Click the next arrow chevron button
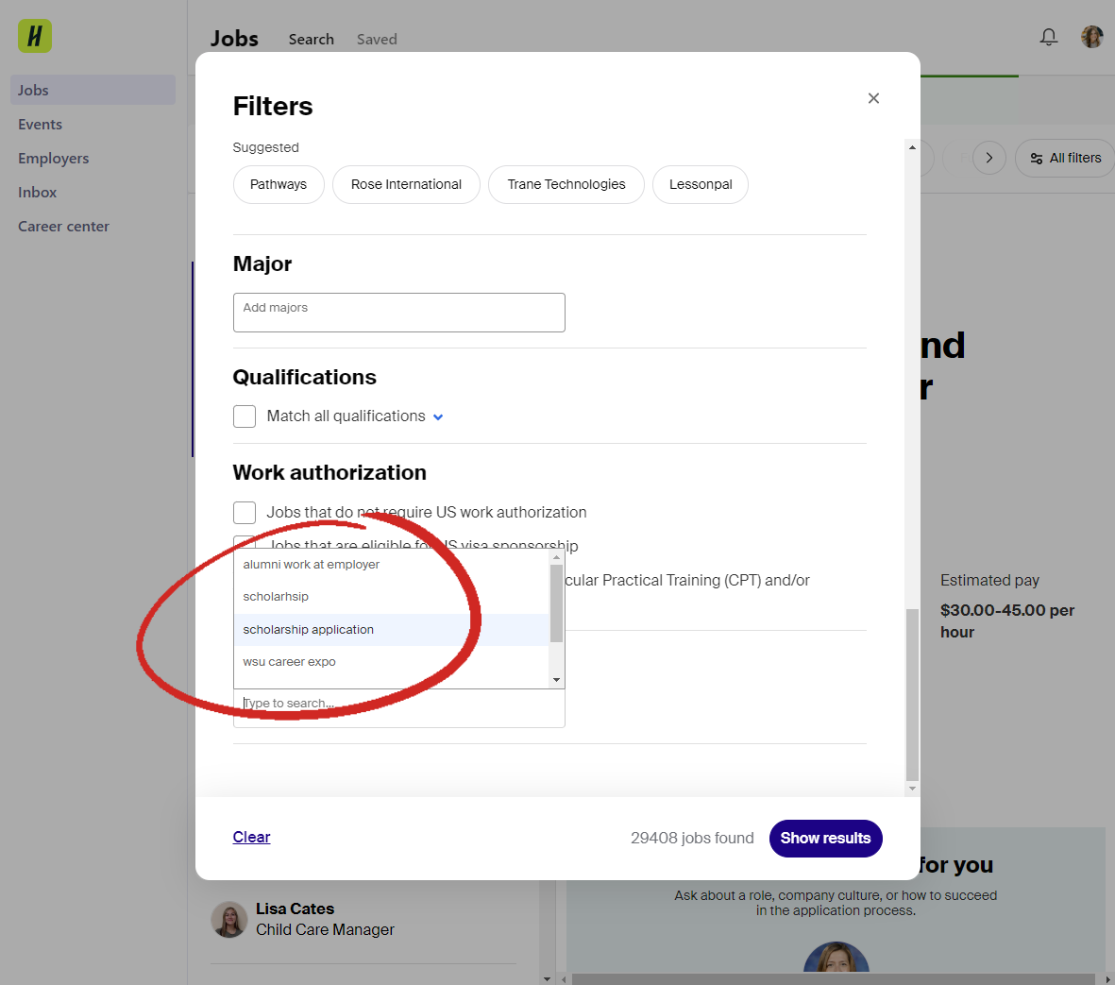Screen dimensions: 1115x985 click(x=988, y=158)
